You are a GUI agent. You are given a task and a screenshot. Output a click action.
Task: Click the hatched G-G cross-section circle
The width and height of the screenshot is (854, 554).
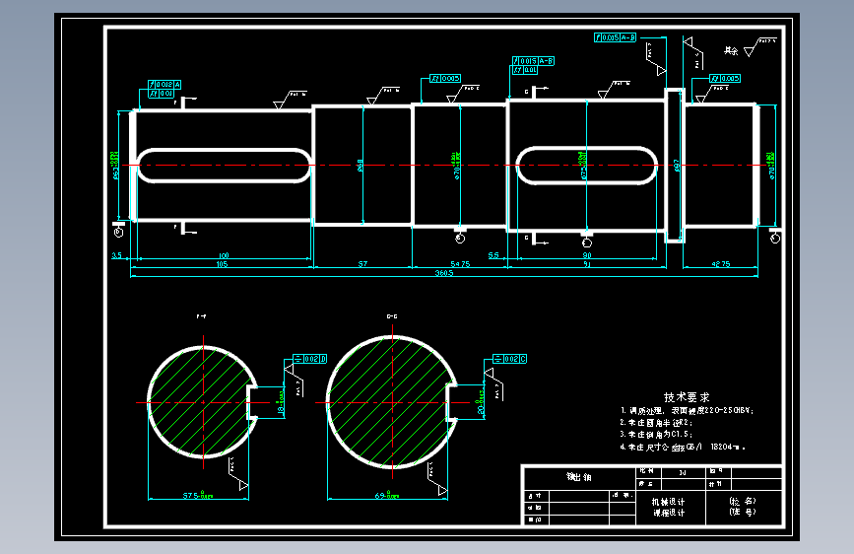pos(392,402)
